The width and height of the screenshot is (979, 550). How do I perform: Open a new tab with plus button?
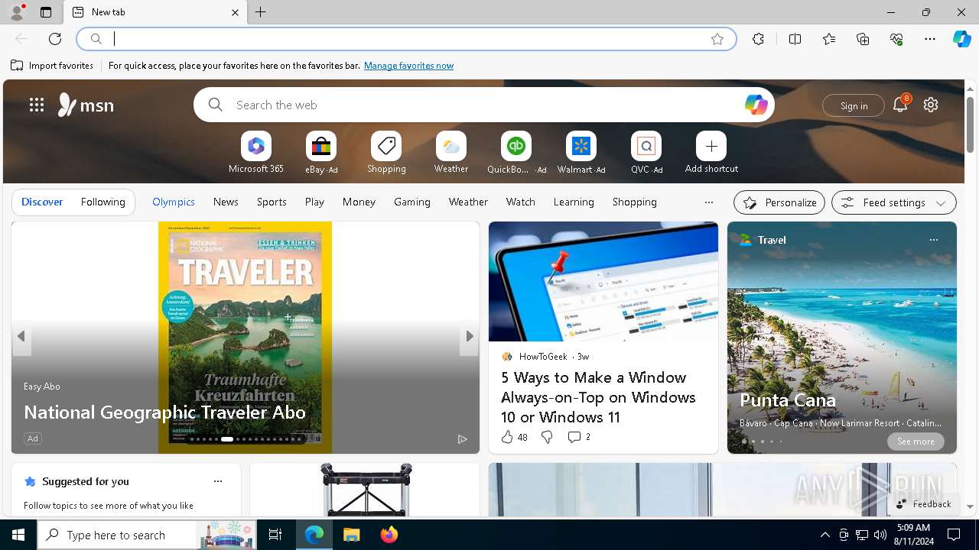[x=261, y=12]
